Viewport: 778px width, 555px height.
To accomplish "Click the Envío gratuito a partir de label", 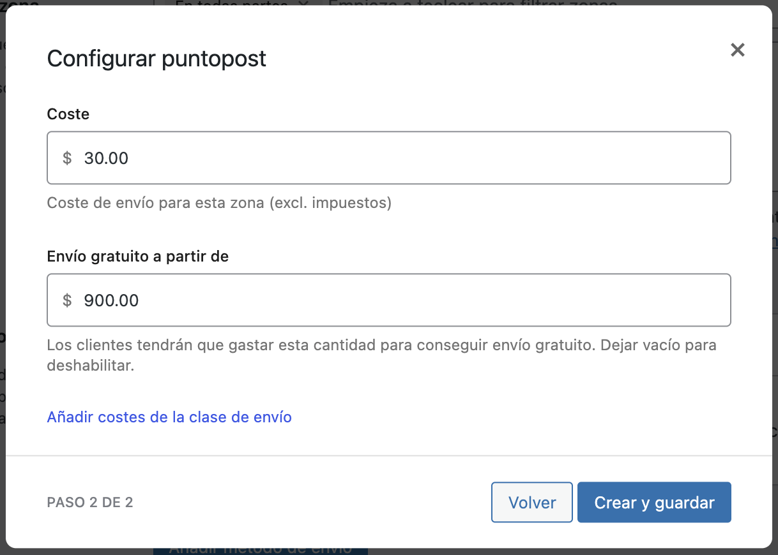I will tap(137, 256).
